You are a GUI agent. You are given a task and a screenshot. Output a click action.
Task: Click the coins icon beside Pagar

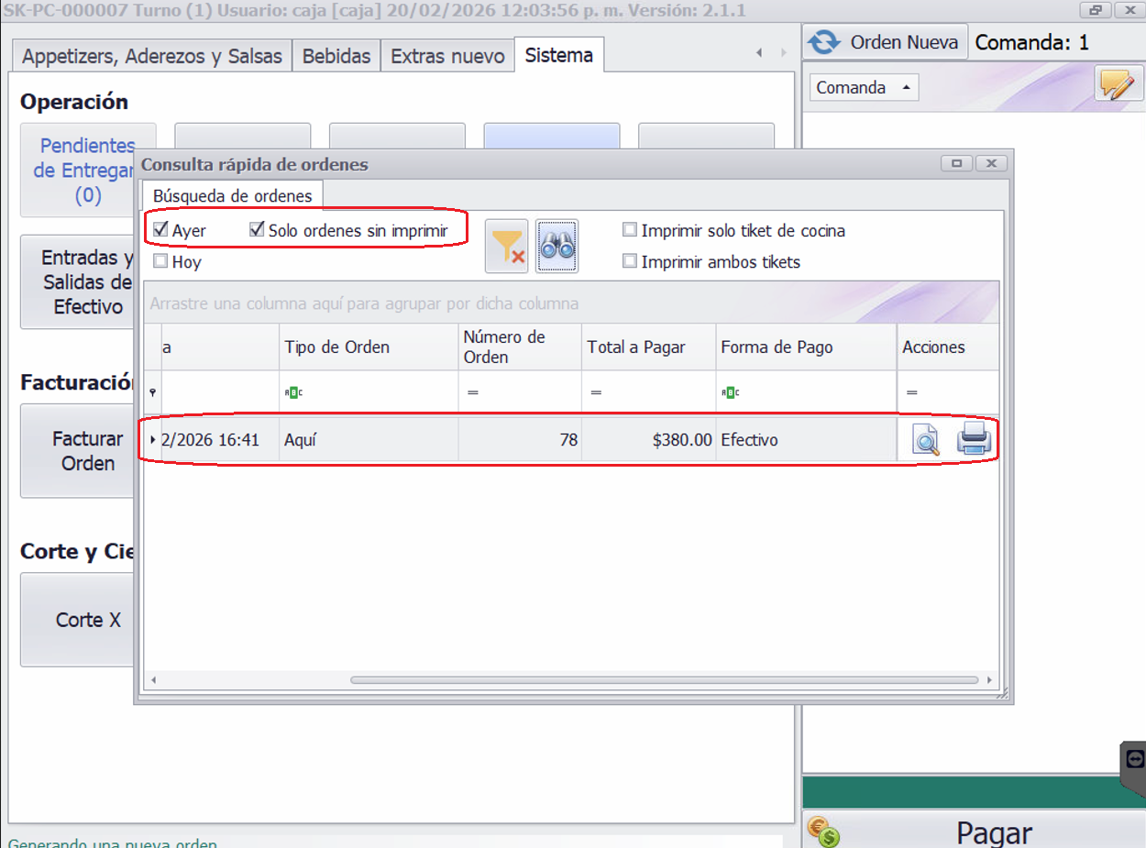(823, 830)
